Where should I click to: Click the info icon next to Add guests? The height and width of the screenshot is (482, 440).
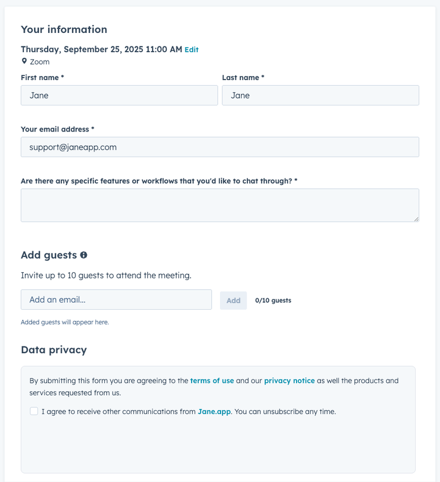pyautogui.click(x=83, y=255)
